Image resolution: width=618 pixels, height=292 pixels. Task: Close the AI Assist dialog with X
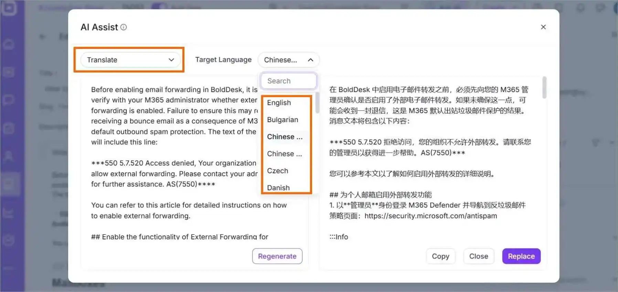543,27
